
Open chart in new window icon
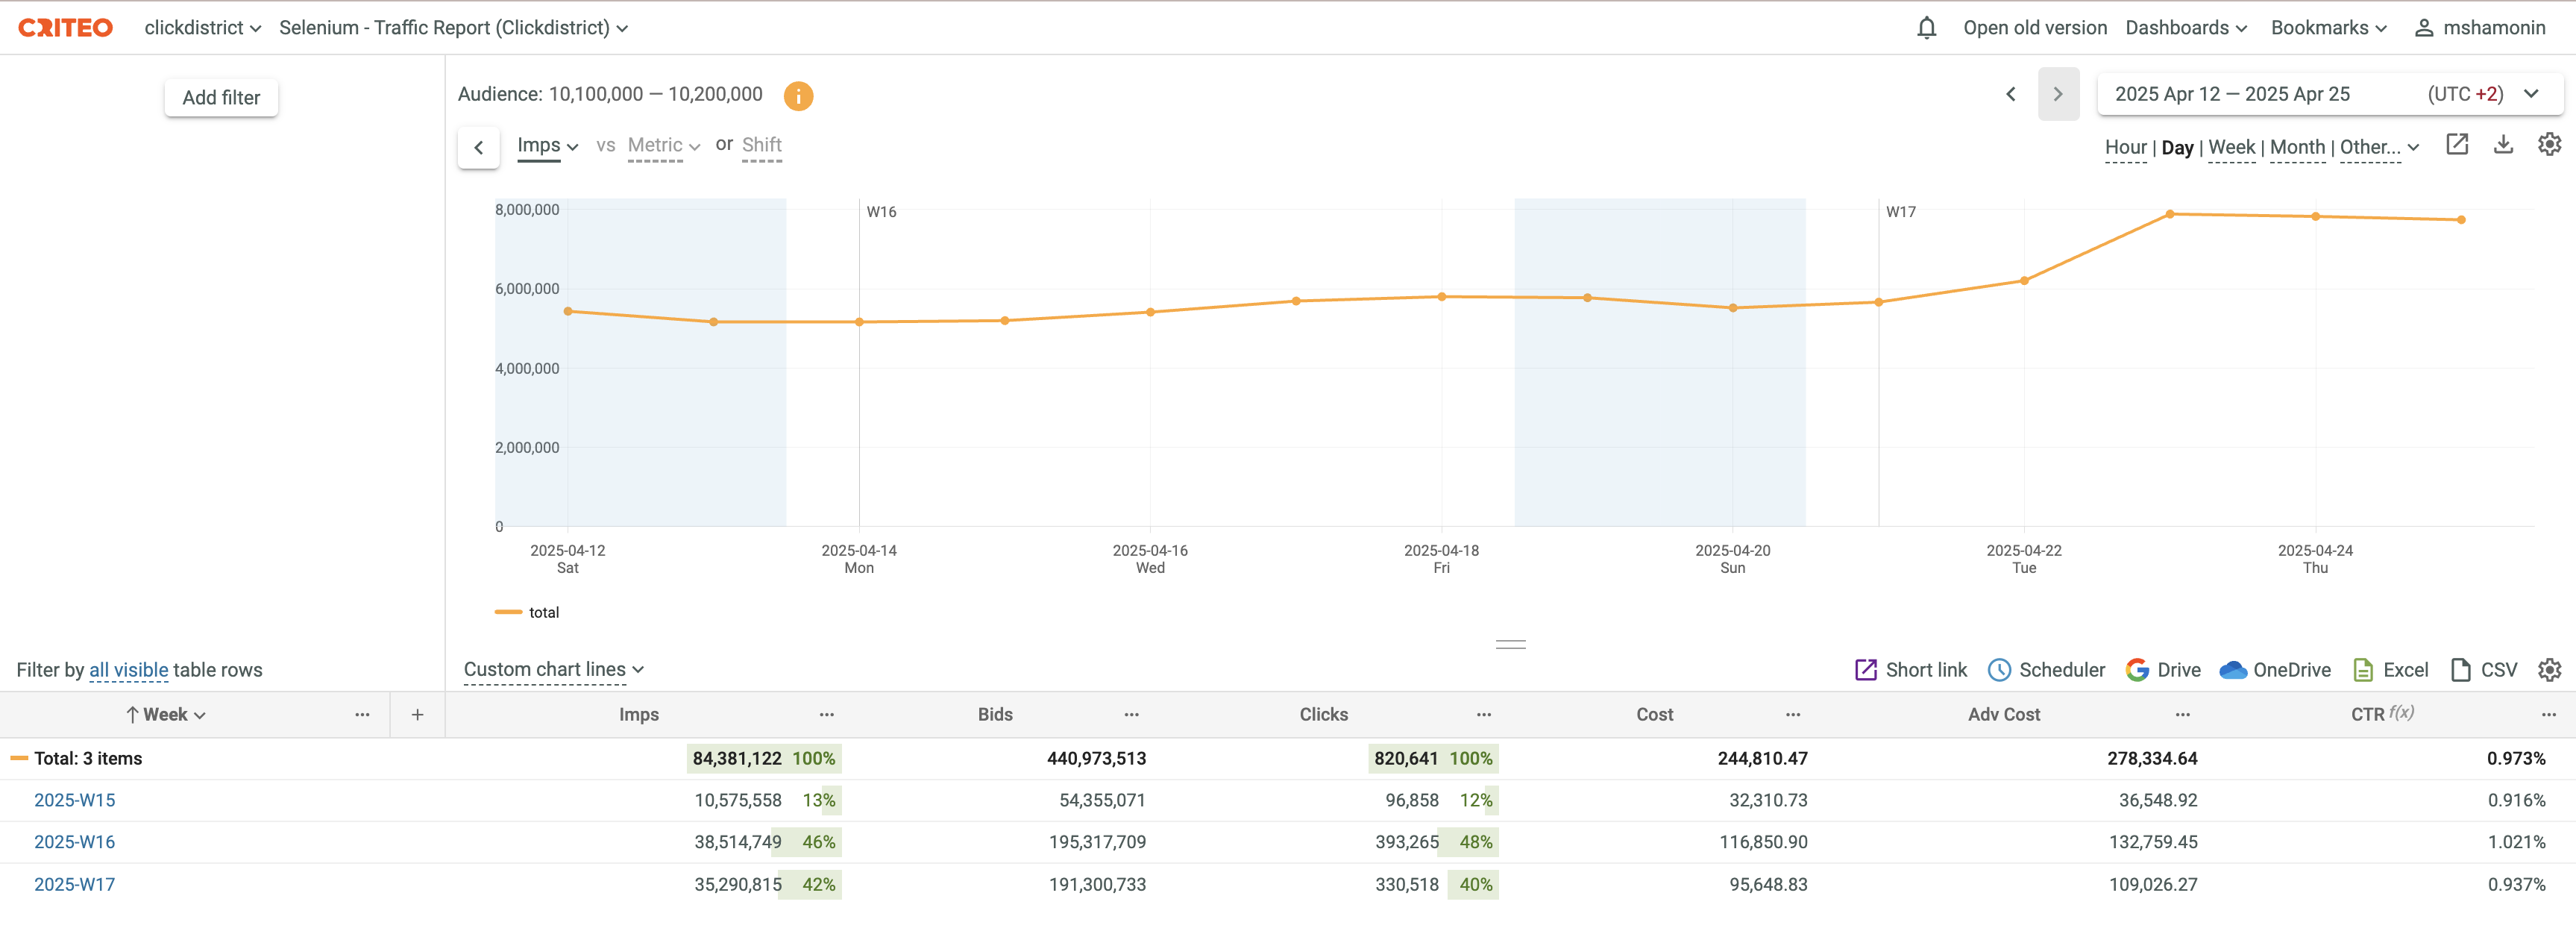pos(2456,145)
